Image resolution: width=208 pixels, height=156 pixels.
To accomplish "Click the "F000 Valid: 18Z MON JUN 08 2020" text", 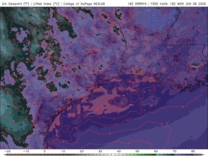I will click(x=178, y=4).
